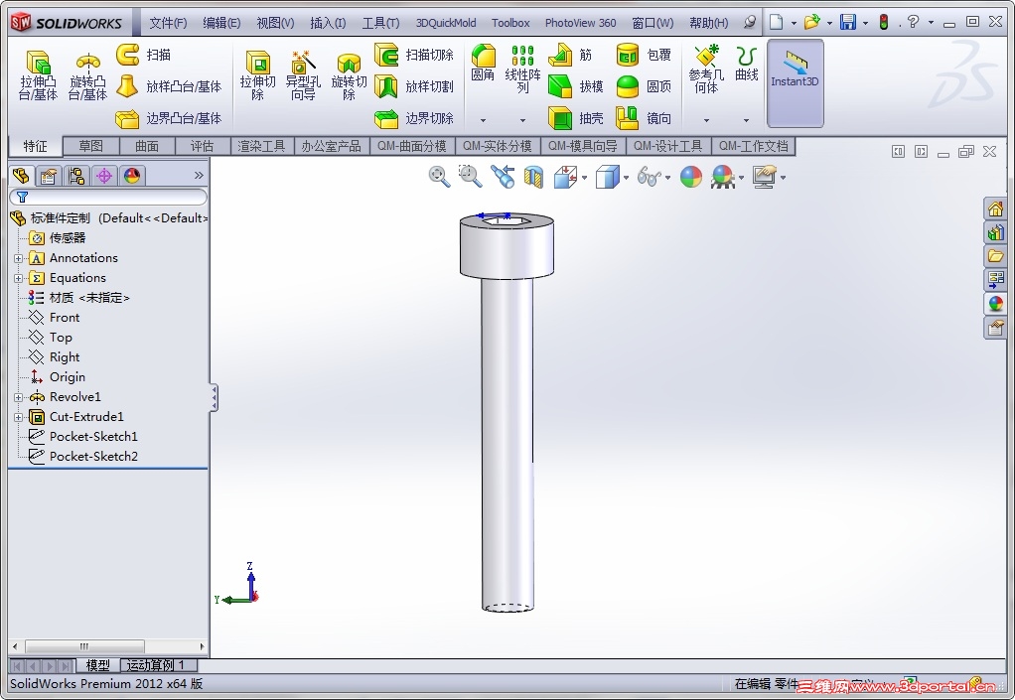Image resolution: width=1015 pixels, height=700 pixels.
Task: Click Zoom to Area icon
Action: pyautogui.click(x=471, y=177)
